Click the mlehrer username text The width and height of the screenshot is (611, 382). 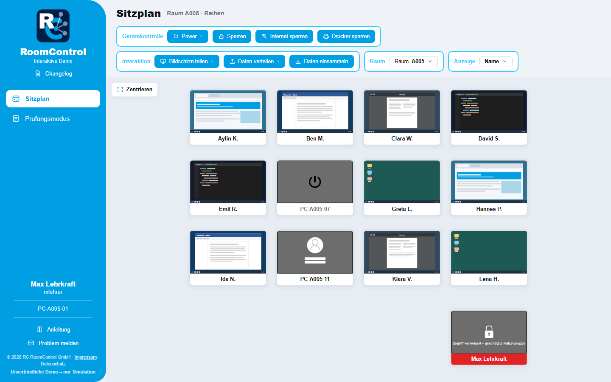pos(53,292)
